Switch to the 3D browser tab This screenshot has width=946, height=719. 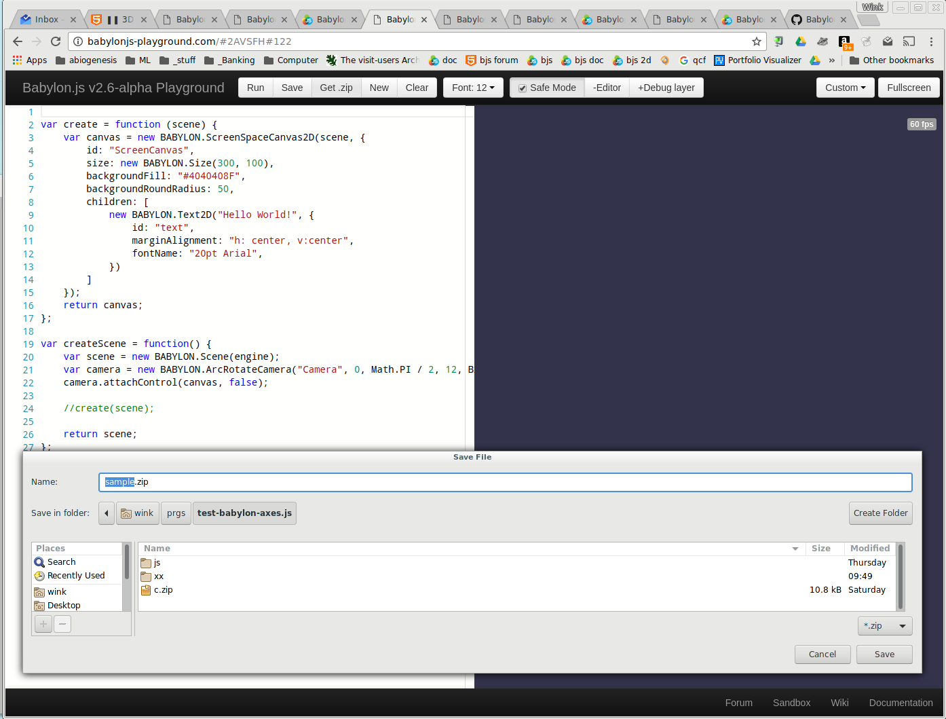point(120,20)
